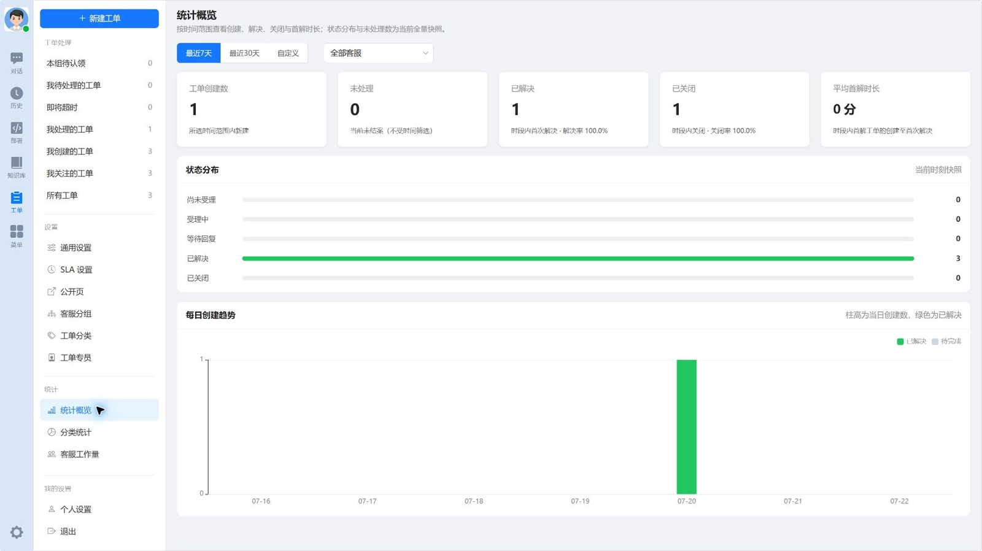Click the green 07-20 bar in chart
This screenshot has height=551, width=982.
[687, 427]
